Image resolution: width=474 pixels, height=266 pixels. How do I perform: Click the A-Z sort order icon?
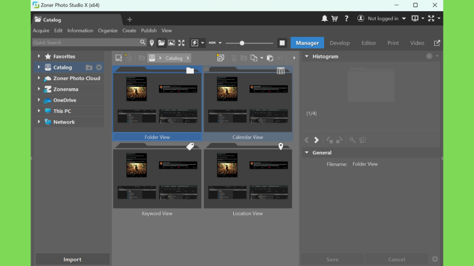[x=119, y=58]
